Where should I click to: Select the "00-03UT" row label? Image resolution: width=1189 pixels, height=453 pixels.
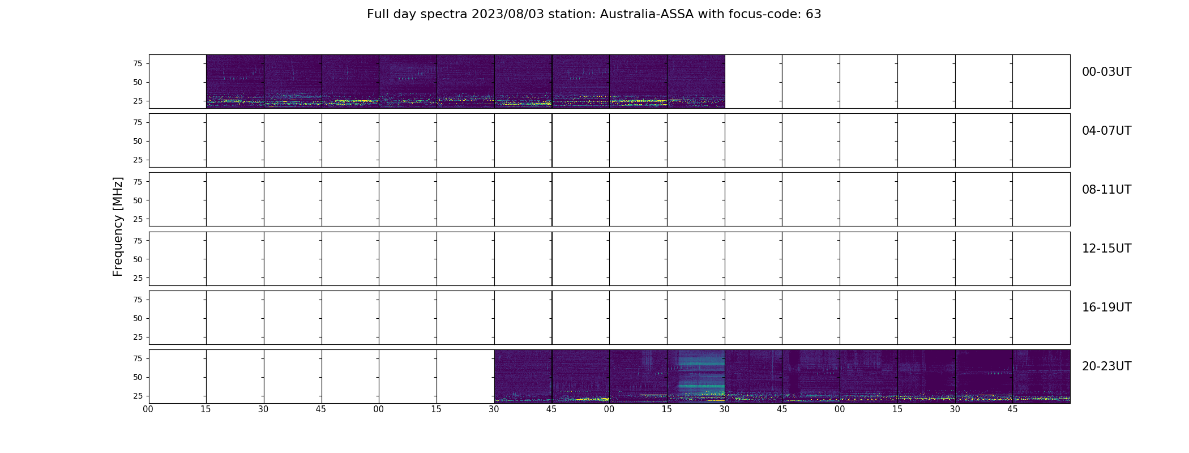click(1106, 72)
